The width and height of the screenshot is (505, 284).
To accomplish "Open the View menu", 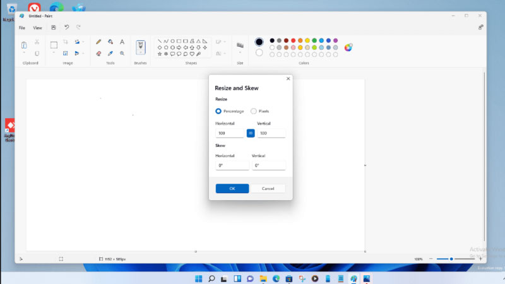I will (37, 28).
